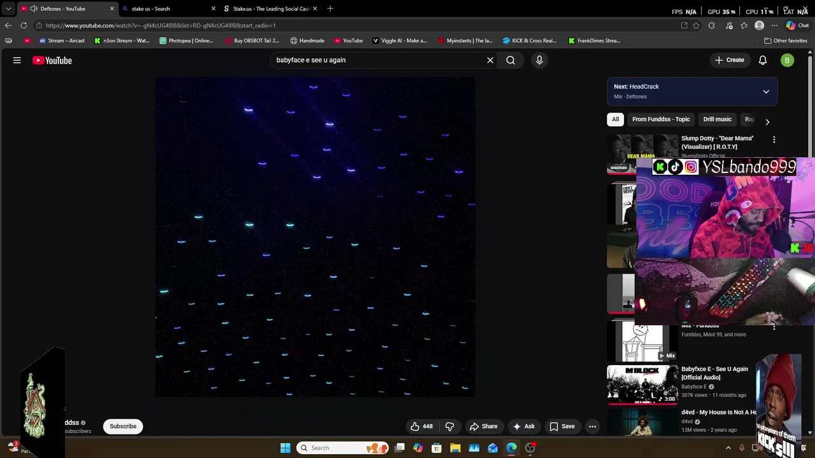Viewport: 815px width, 458px height.
Task: Open the account avatar menu
Action: pos(788,60)
